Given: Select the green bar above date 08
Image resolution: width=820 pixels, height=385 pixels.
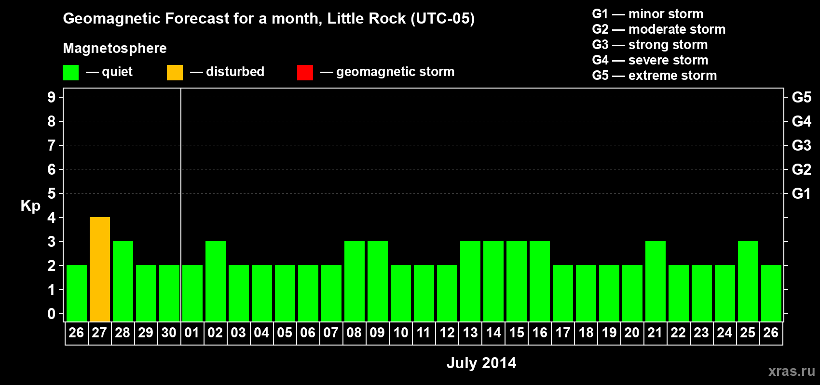Looking at the screenshot, I should [x=355, y=281].
